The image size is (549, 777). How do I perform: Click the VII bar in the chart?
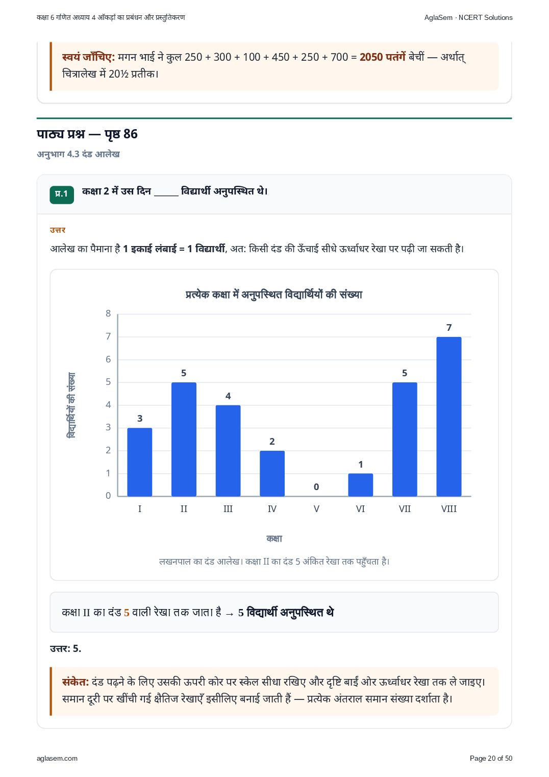(405, 439)
